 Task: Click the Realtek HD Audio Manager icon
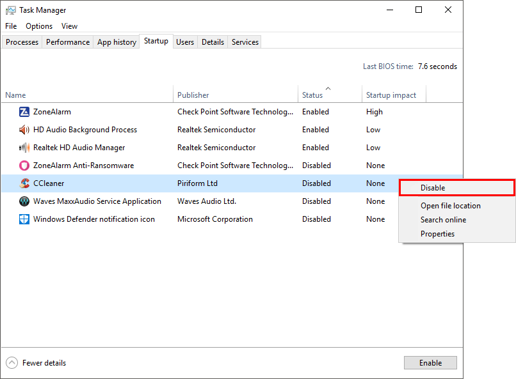[24, 148]
